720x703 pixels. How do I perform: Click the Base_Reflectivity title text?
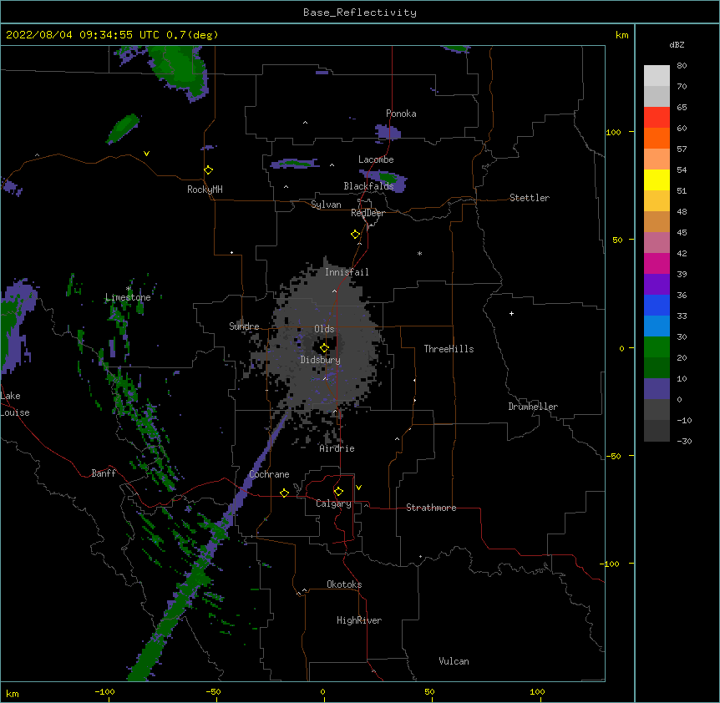point(360,13)
